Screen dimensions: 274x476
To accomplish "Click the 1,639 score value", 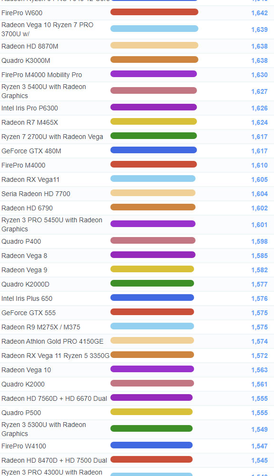I will 259,30.
